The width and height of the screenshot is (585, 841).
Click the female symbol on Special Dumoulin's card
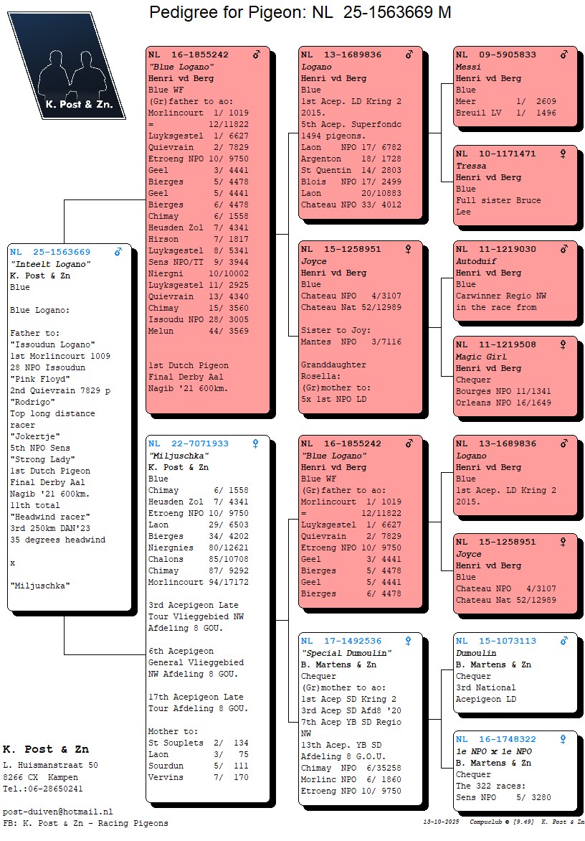click(408, 641)
